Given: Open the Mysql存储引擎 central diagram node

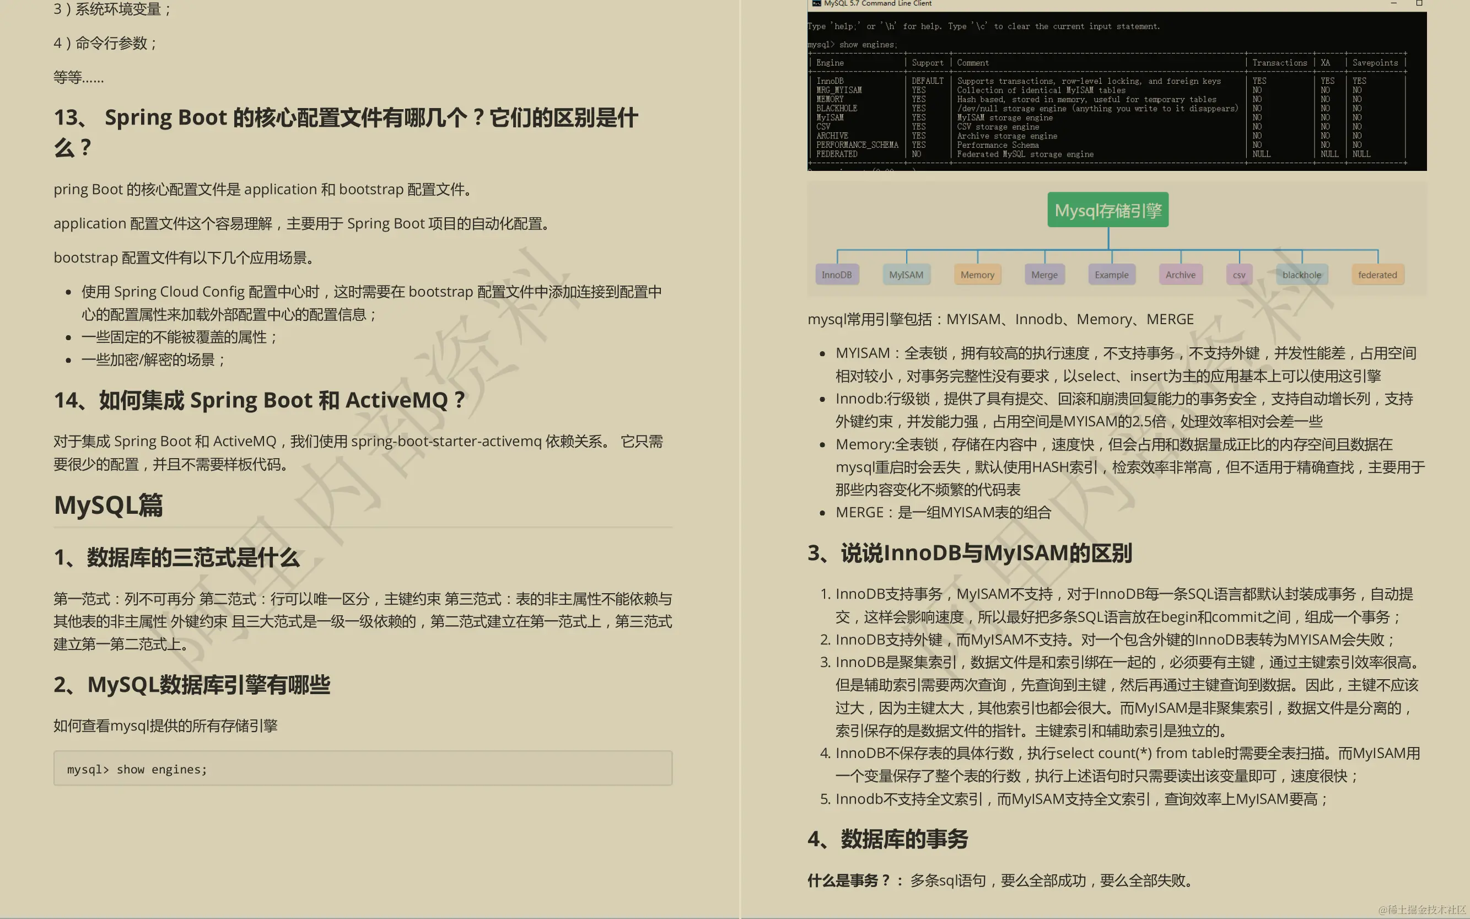Looking at the screenshot, I should (x=1108, y=209).
